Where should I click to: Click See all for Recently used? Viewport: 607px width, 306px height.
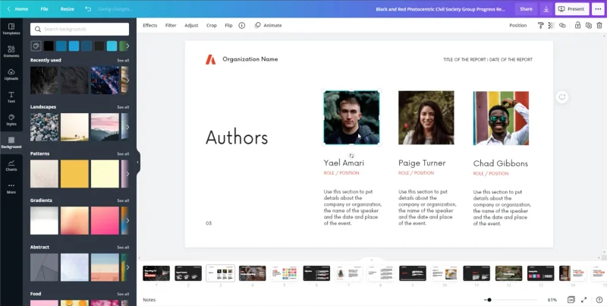coord(123,61)
